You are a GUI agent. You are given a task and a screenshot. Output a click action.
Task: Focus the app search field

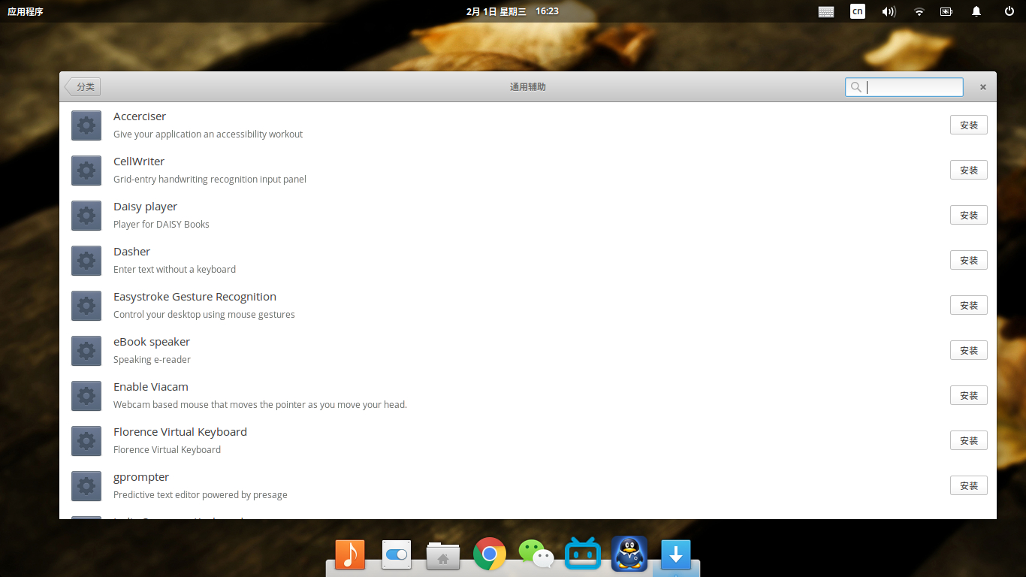[x=904, y=87]
